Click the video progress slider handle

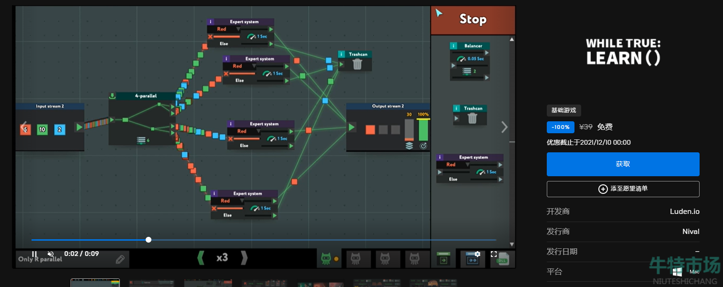(x=149, y=240)
